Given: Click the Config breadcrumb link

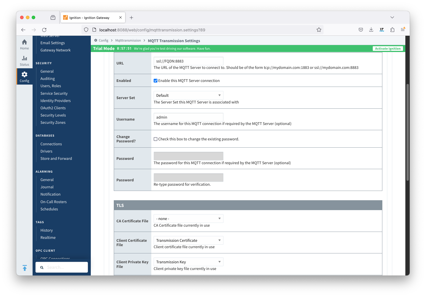Looking at the screenshot, I should click(104, 40).
